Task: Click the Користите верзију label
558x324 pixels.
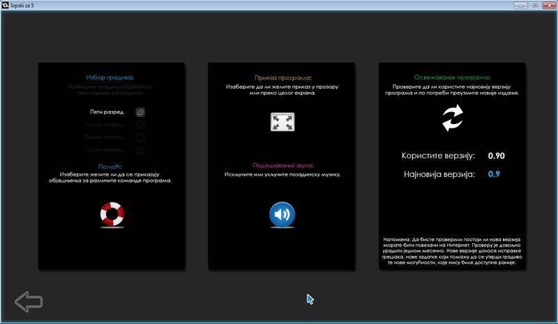Action: click(438, 156)
